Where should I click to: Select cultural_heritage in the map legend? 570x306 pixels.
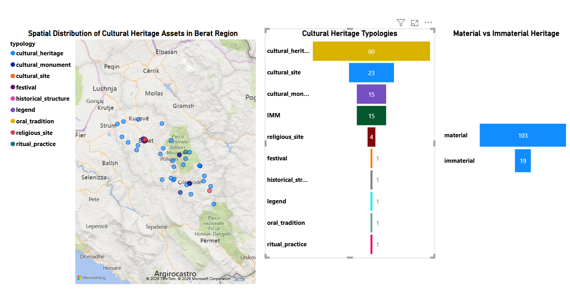[37, 53]
